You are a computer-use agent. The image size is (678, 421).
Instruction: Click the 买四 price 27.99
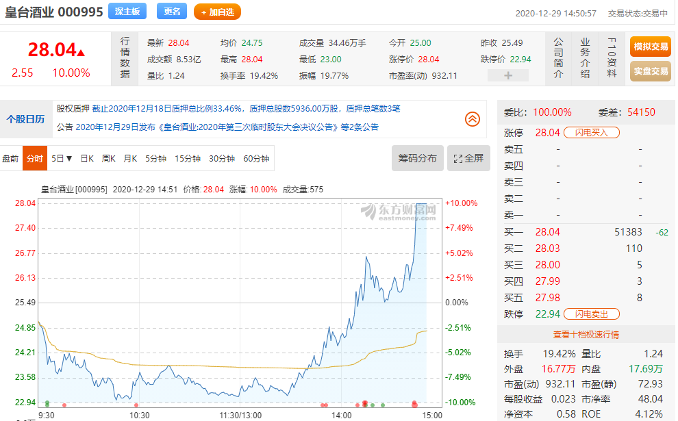click(547, 281)
